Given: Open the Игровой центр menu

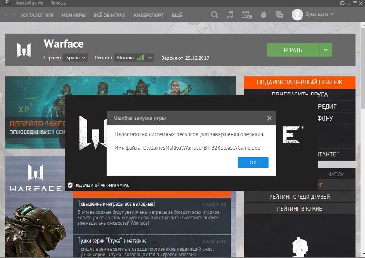Looking at the screenshot, I should pos(29,3).
